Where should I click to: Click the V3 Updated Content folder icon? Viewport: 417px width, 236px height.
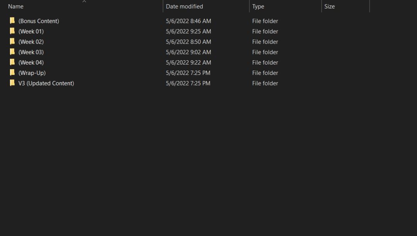click(12, 83)
